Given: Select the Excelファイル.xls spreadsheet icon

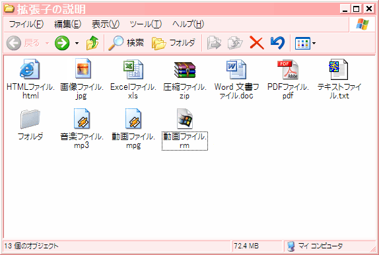Looking at the screenshot, I should [133, 69].
